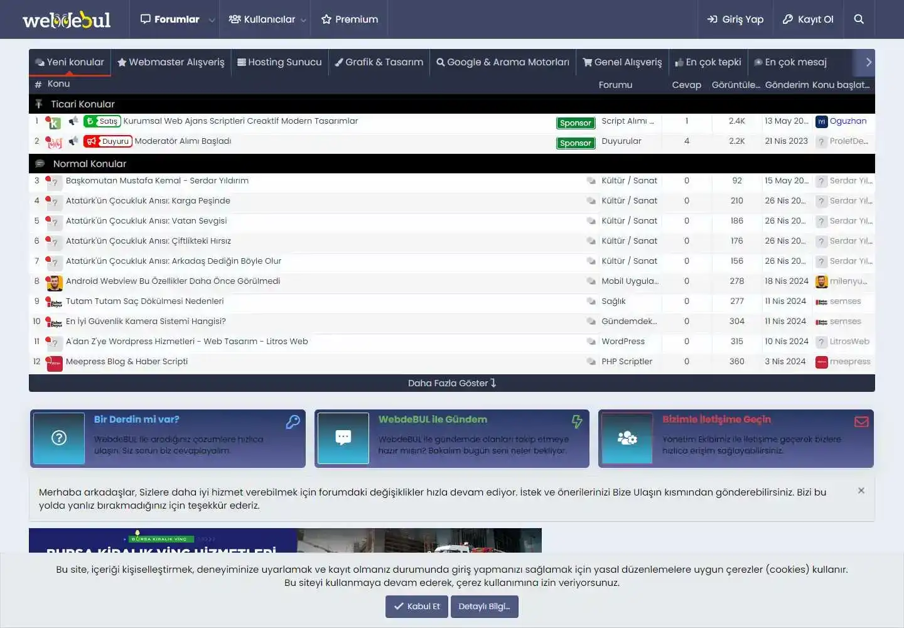Click the lightning icon in WebdeBUL ile Gündem card

[577, 422]
